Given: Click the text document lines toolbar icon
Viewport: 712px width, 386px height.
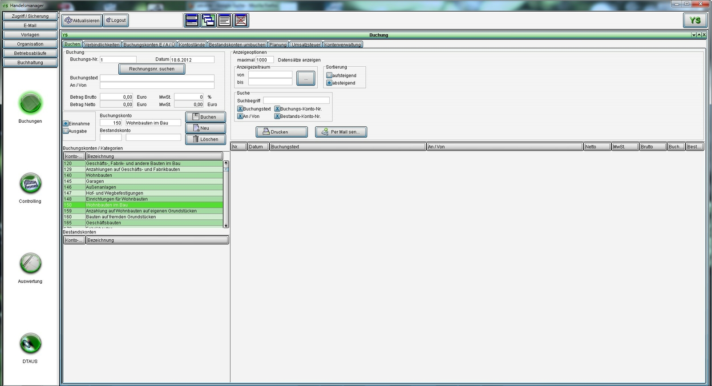Looking at the screenshot, I should click(x=225, y=20).
